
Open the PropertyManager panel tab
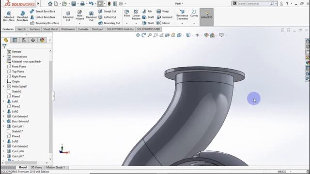click(15, 40)
